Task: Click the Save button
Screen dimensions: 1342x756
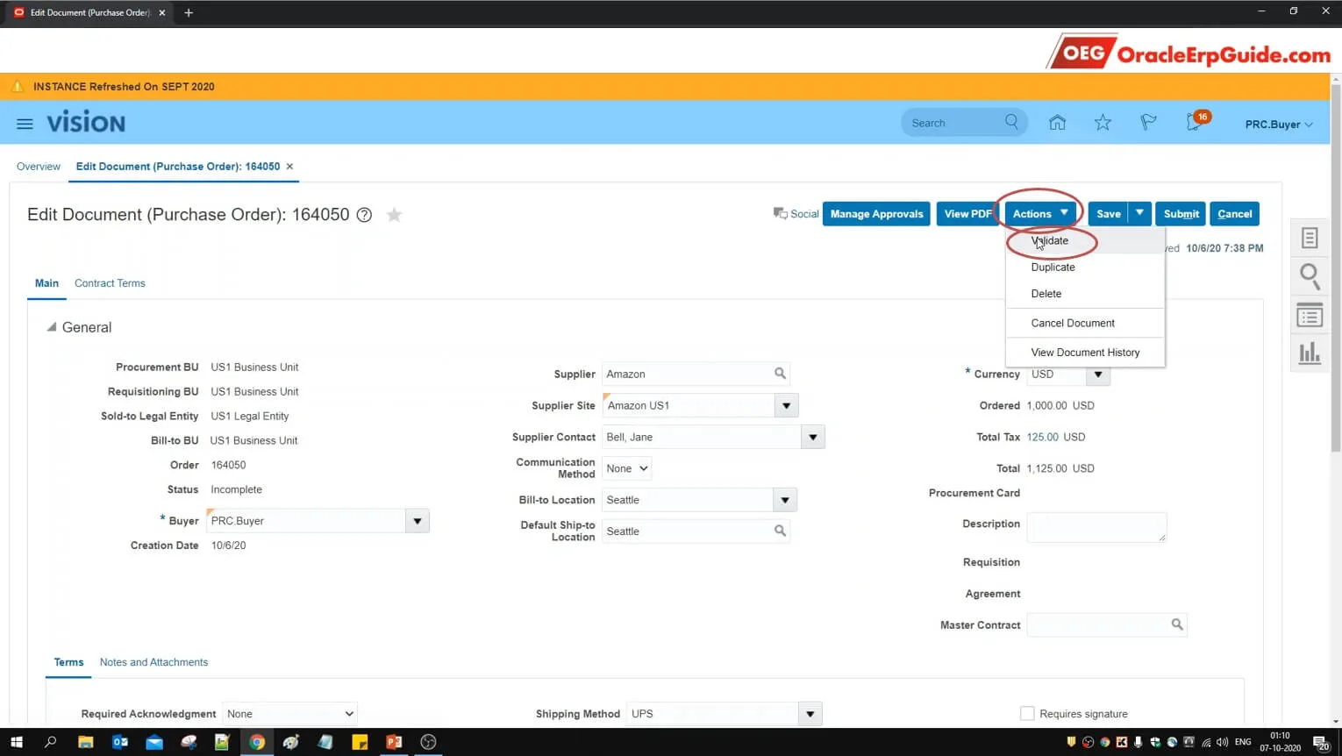Action: point(1108,214)
